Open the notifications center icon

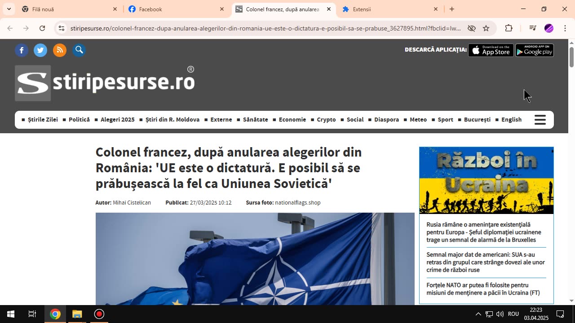point(560,314)
